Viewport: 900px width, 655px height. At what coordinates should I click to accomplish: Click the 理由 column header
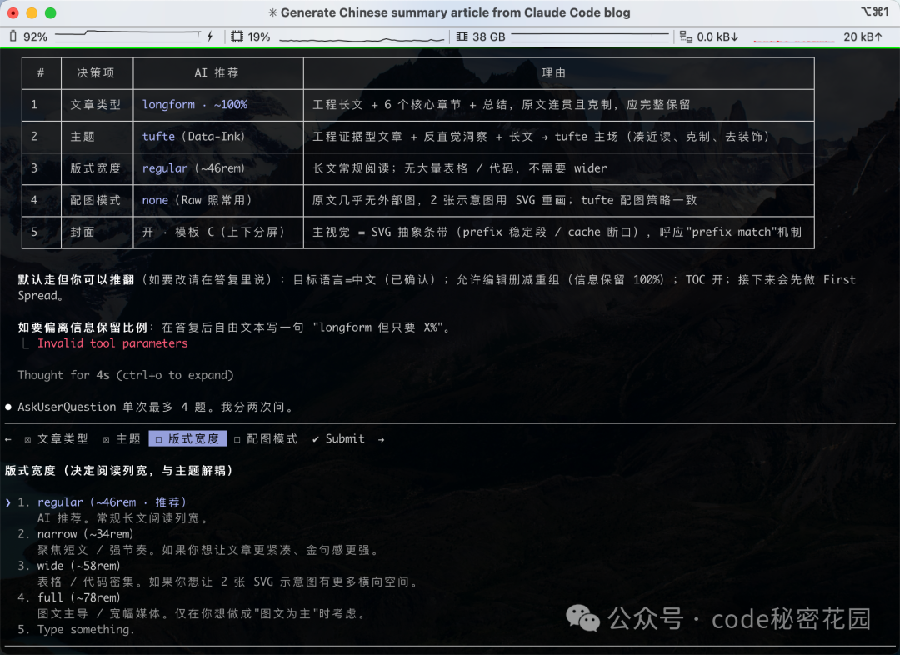coord(558,72)
